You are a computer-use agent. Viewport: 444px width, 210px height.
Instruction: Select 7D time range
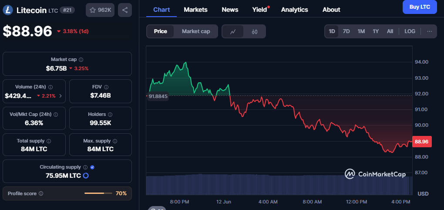[346, 31]
